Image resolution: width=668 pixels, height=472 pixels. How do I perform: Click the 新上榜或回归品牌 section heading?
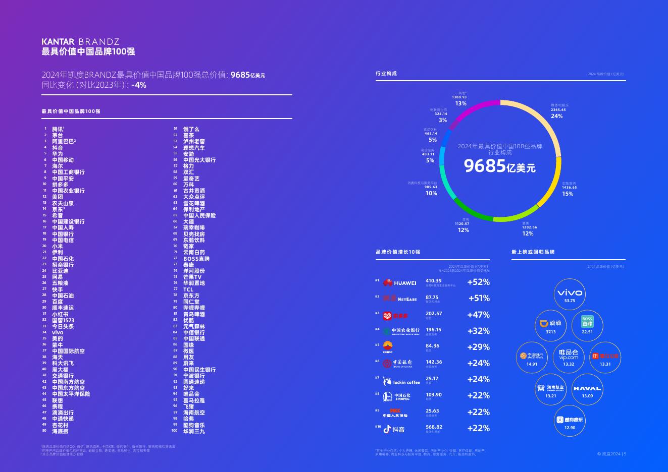(533, 252)
